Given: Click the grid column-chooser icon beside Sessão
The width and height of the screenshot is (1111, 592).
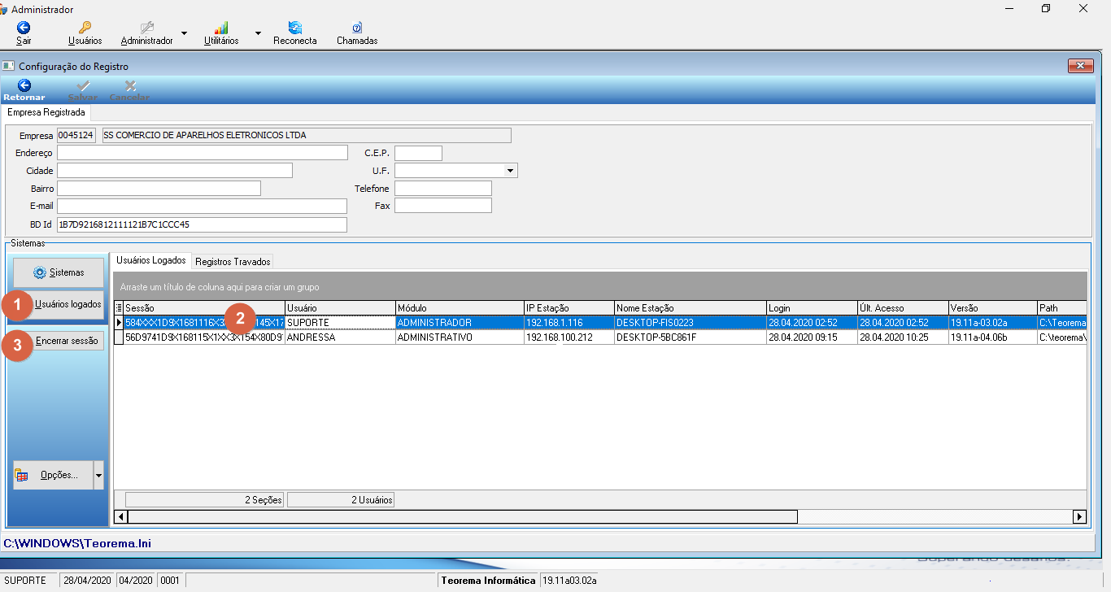Looking at the screenshot, I should 119,308.
